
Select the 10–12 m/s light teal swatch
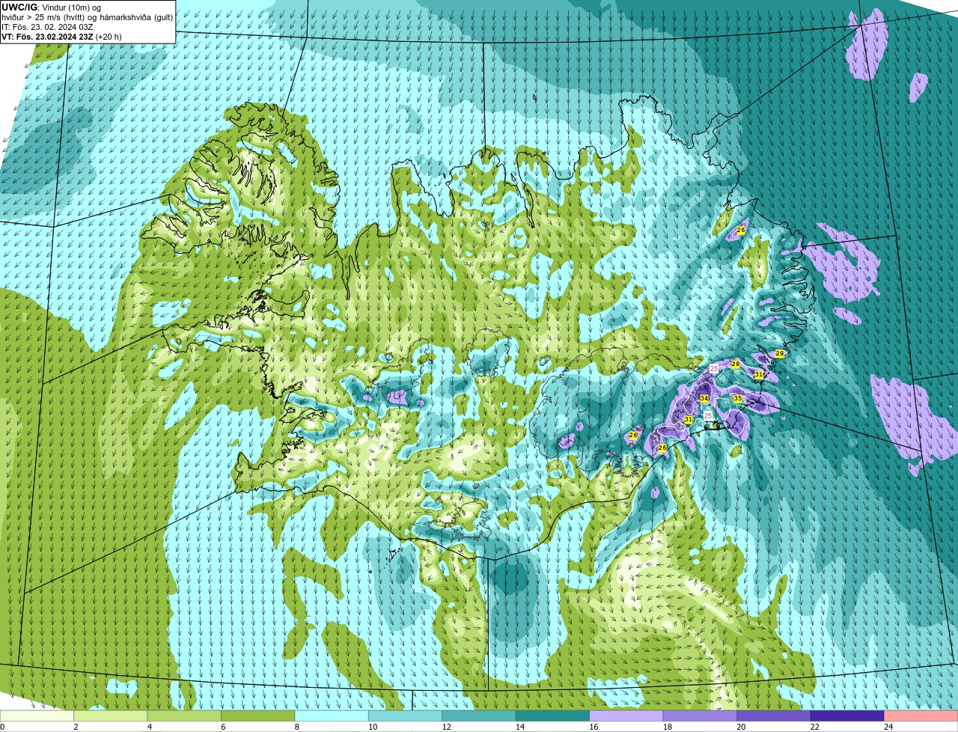point(406,716)
